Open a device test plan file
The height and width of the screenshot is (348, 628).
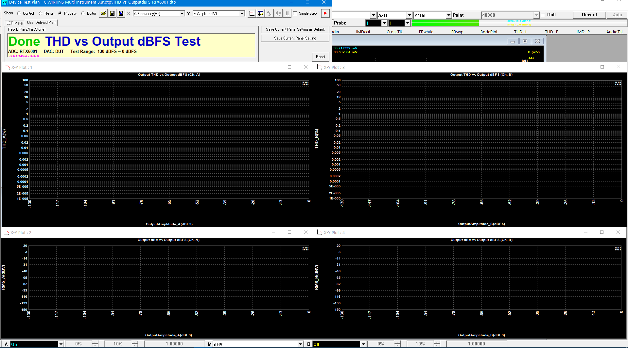click(x=103, y=13)
